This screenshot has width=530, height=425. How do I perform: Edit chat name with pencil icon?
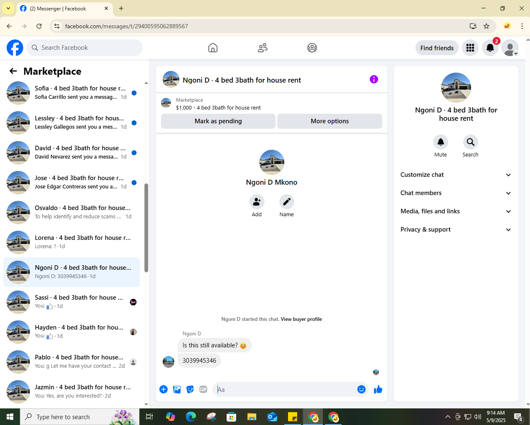click(287, 202)
